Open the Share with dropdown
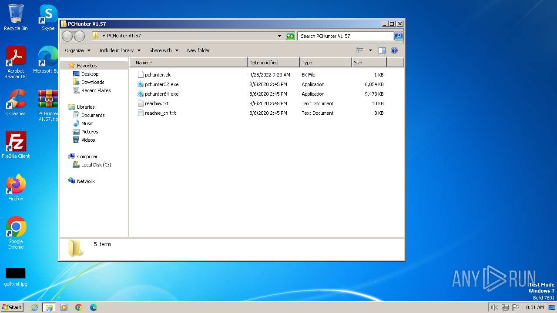The image size is (557, 313). (164, 50)
